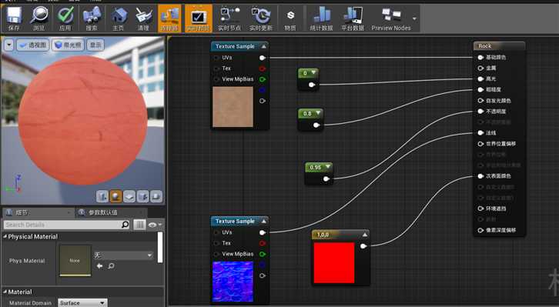This screenshot has height=307, width=559.
Task: Set preview mesh to sphere shape
Action: (115, 196)
